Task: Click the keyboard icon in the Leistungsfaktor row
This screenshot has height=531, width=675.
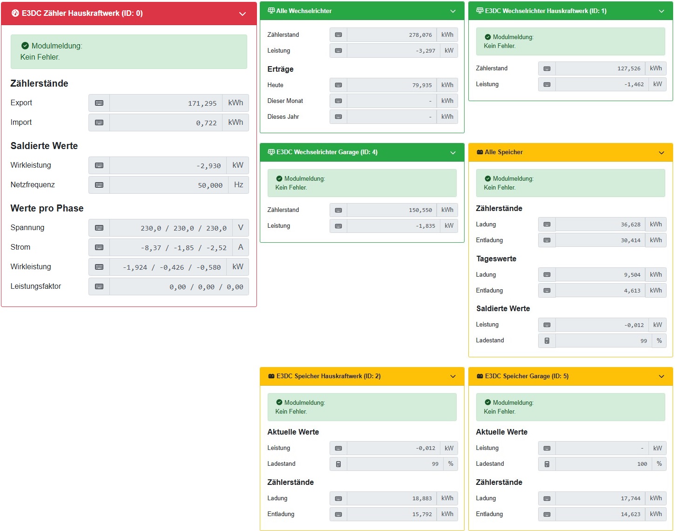Action: coord(99,286)
